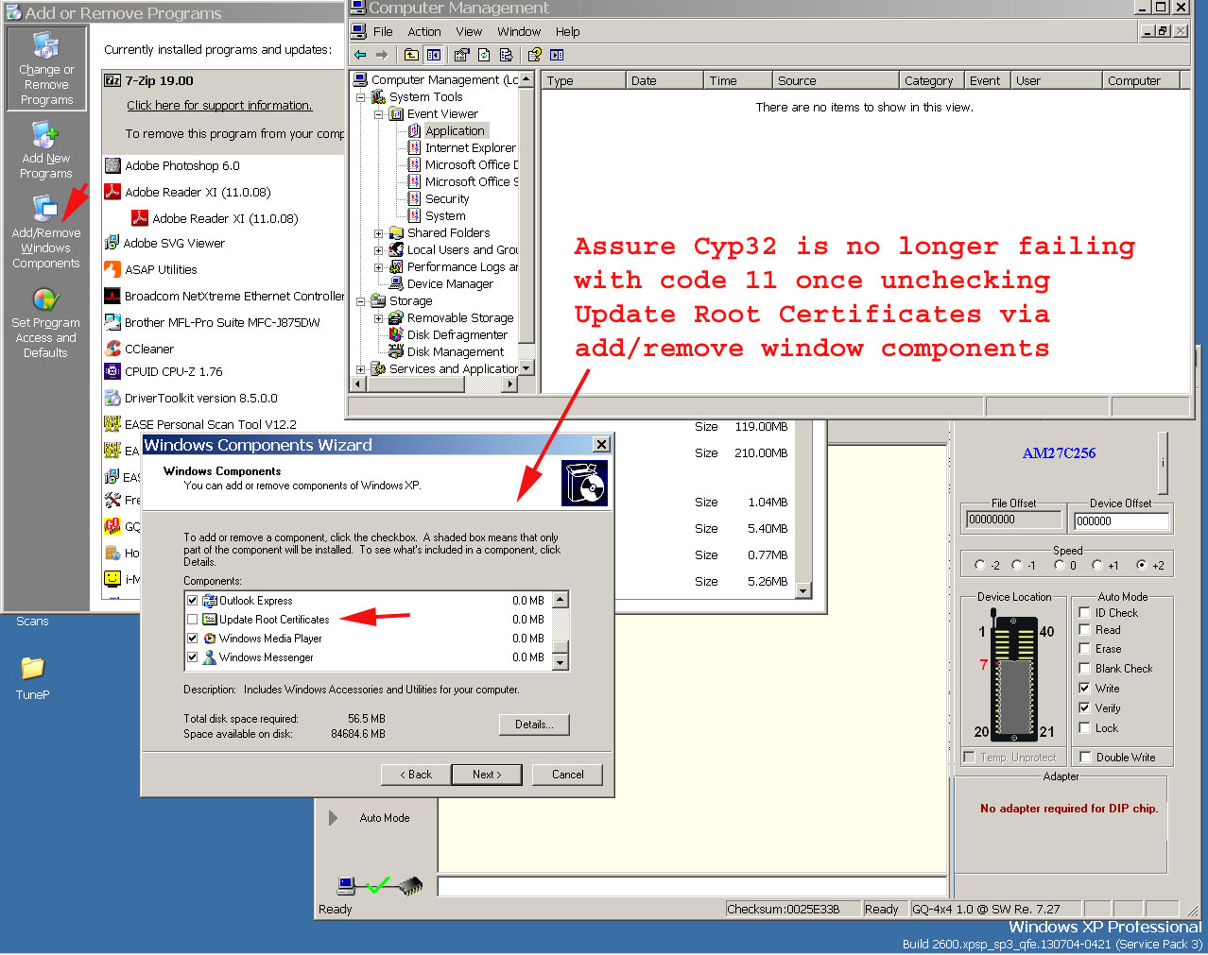The width and height of the screenshot is (1208, 955).
Task: Collapse the System Tools tree node
Action: pos(360,97)
